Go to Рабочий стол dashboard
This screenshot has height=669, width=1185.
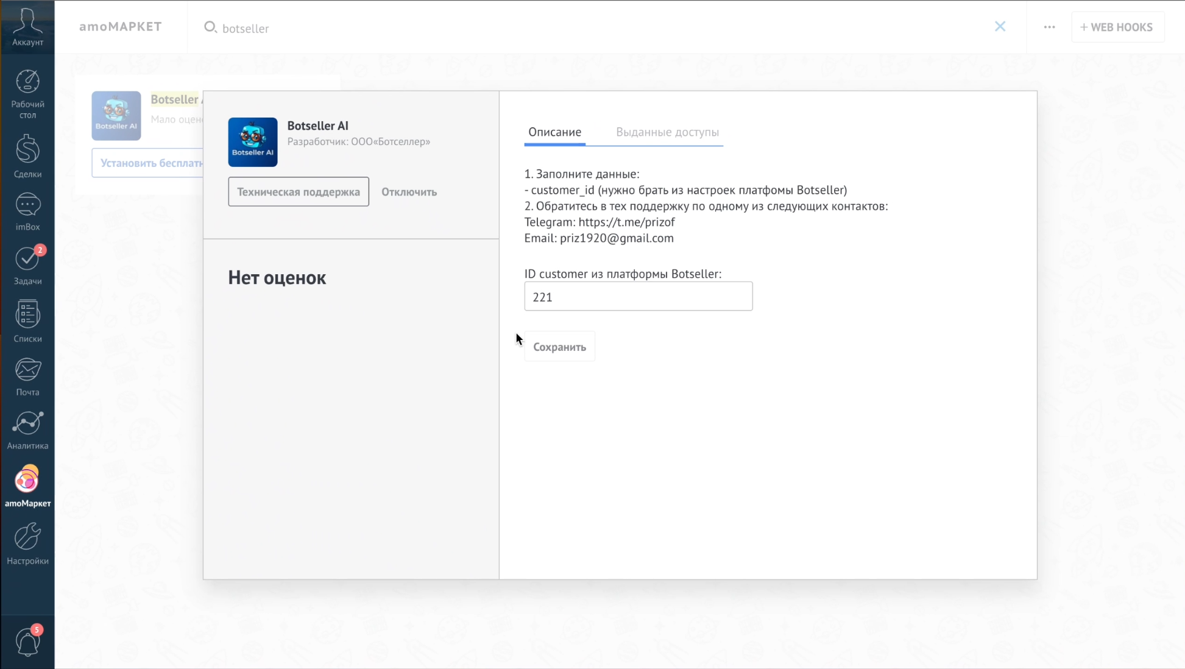coord(27,93)
